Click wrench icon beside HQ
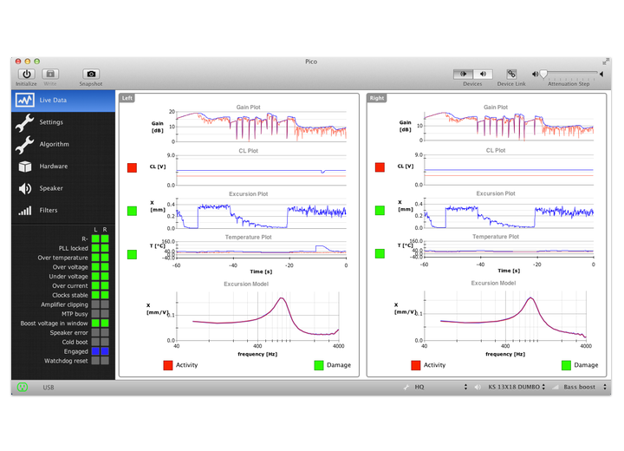Screen dimensions: 624x451 (406, 388)
